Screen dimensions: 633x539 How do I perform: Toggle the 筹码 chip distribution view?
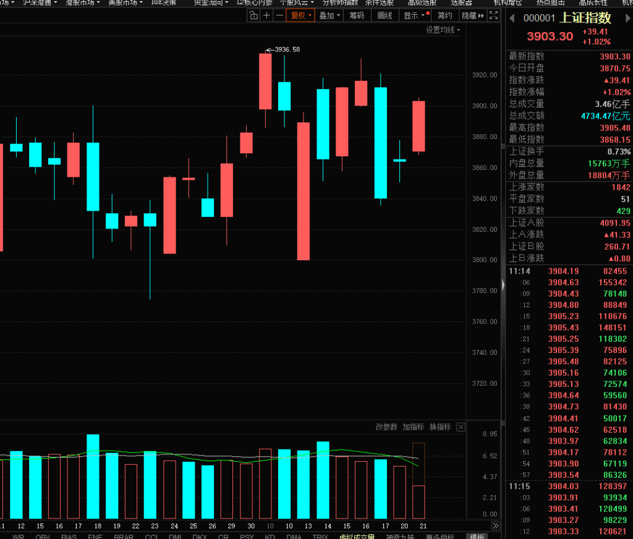[x=357, y=15]
